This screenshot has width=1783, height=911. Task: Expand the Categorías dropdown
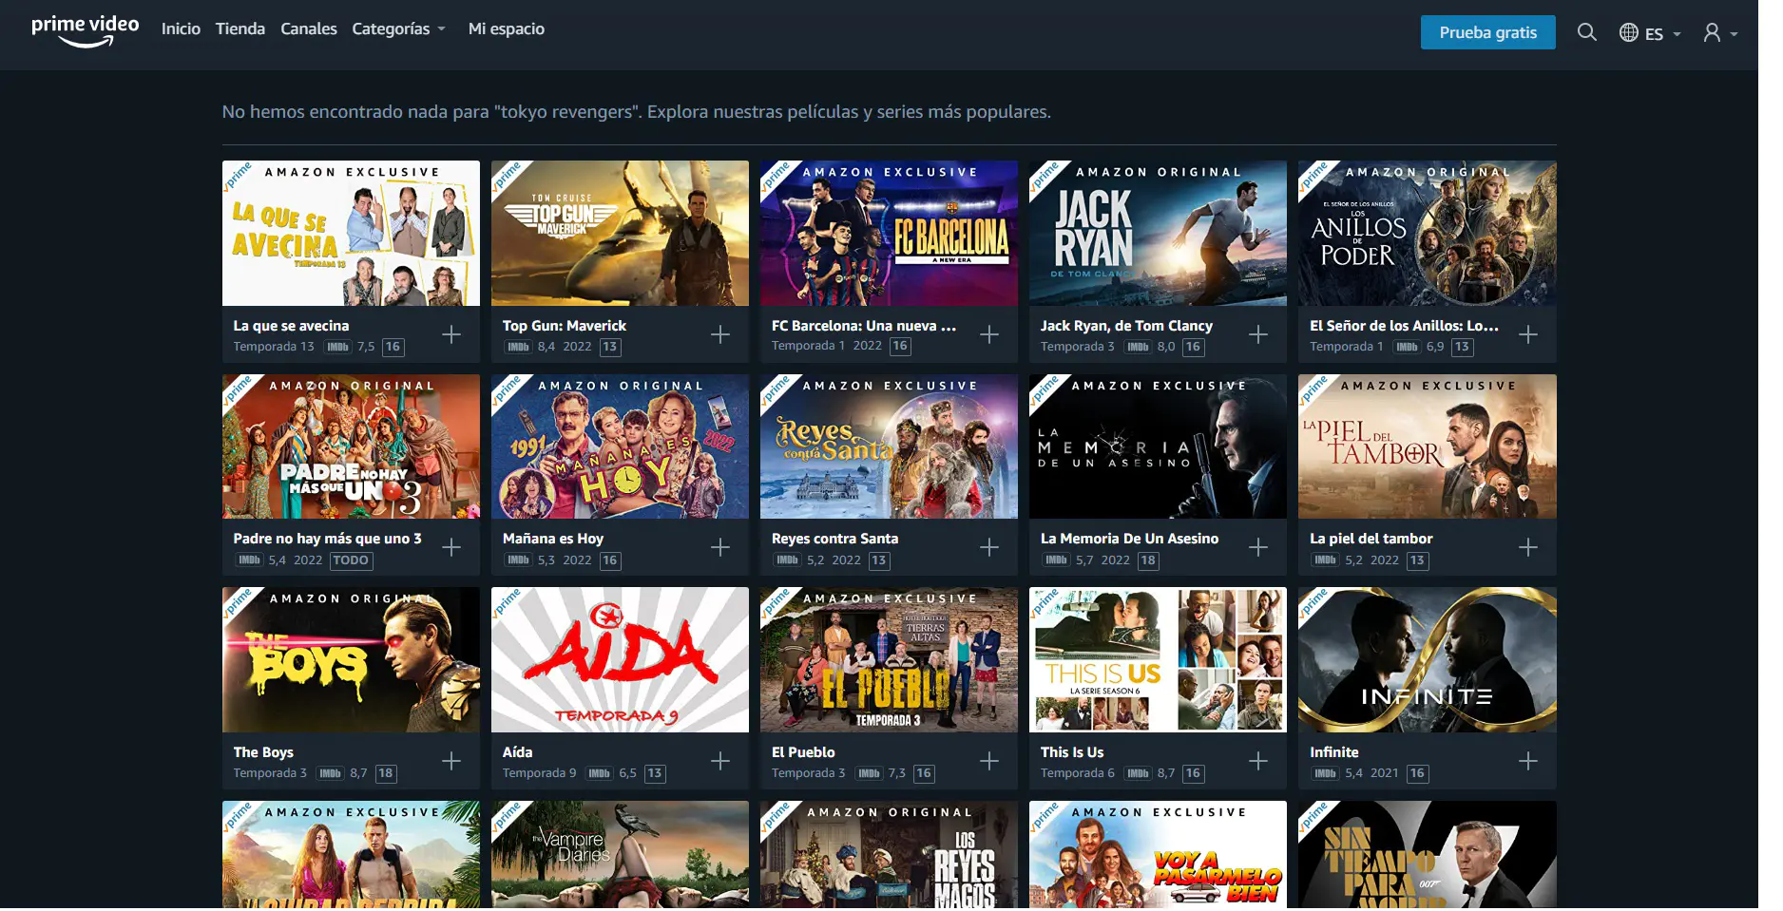pos(398,29)
